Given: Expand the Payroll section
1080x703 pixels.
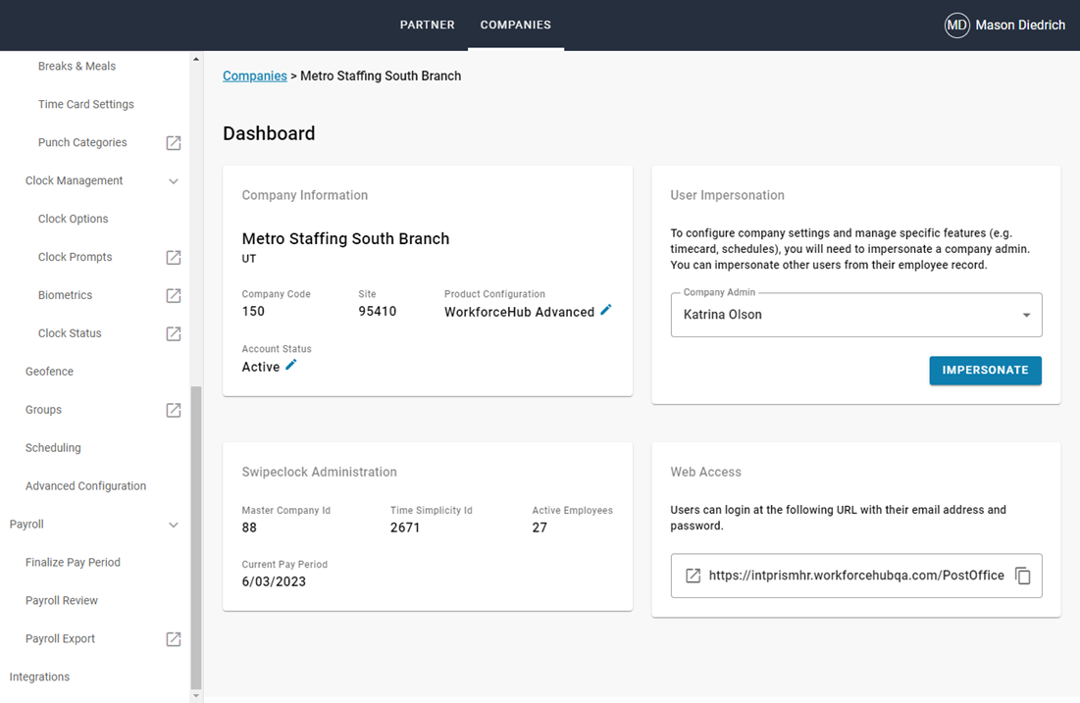Looking at the screenshot, I should pyautogui.click(x=174, y=525).
